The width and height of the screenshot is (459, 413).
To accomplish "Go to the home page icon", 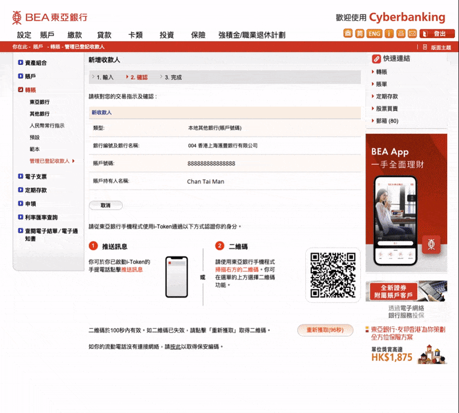I will (x=348, y=33).
